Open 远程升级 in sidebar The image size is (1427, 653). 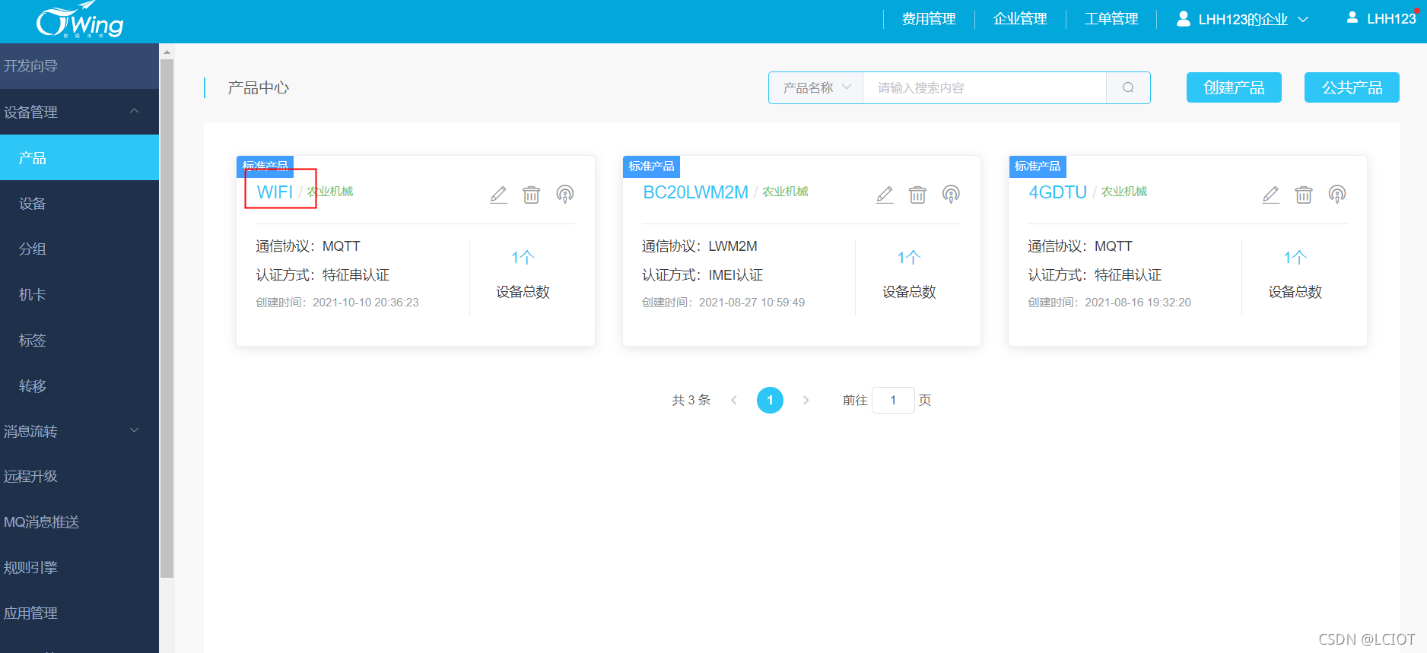pyautogui.click(x=79, y=477)
